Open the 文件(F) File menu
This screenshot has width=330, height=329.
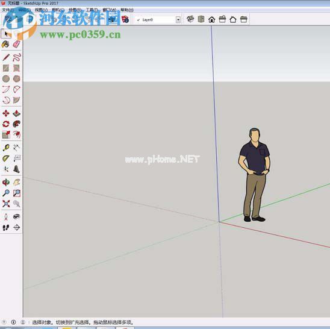pos(8,10)
